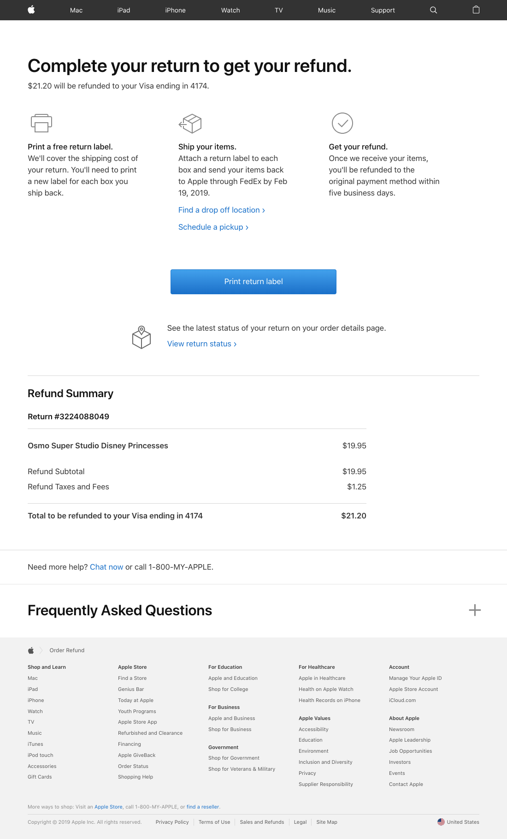
Task: Open Sales and Refunds footer link
Action: [x=262, y=822]
